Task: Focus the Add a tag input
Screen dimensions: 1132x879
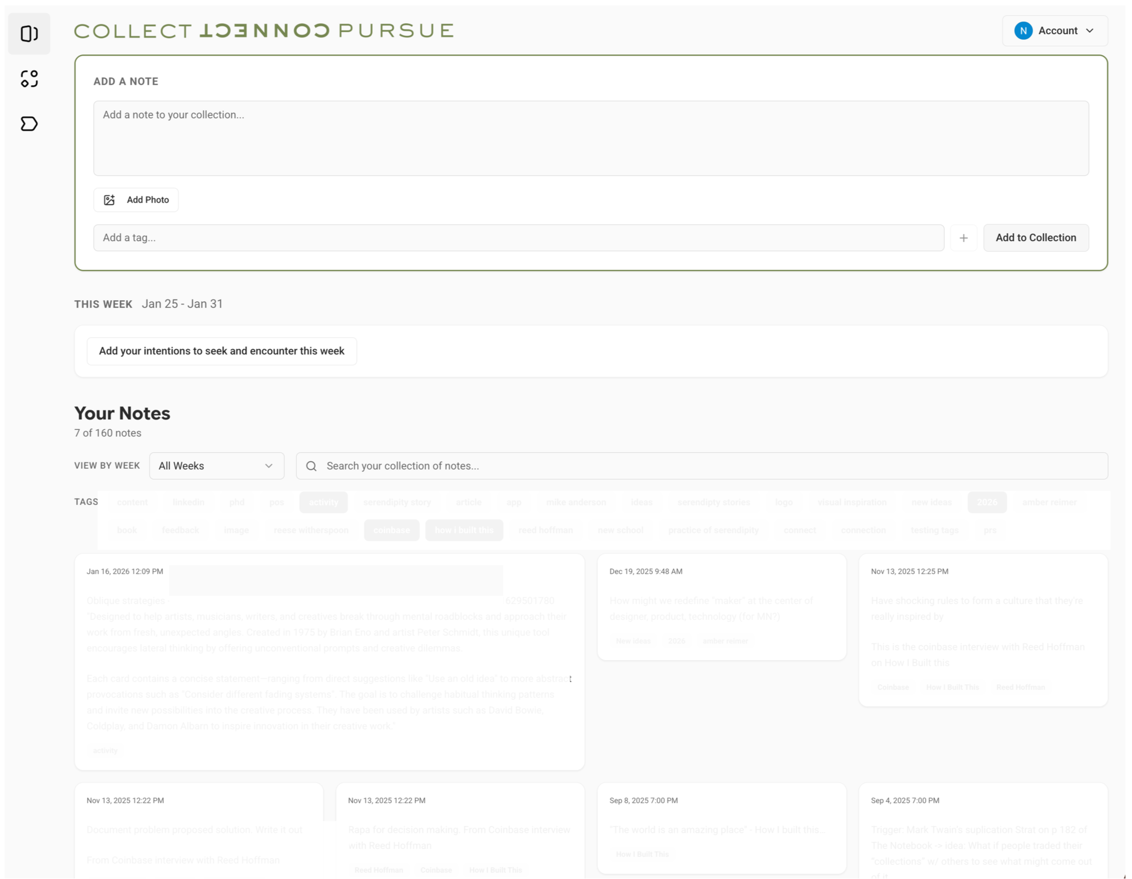Action: (518, 238)
